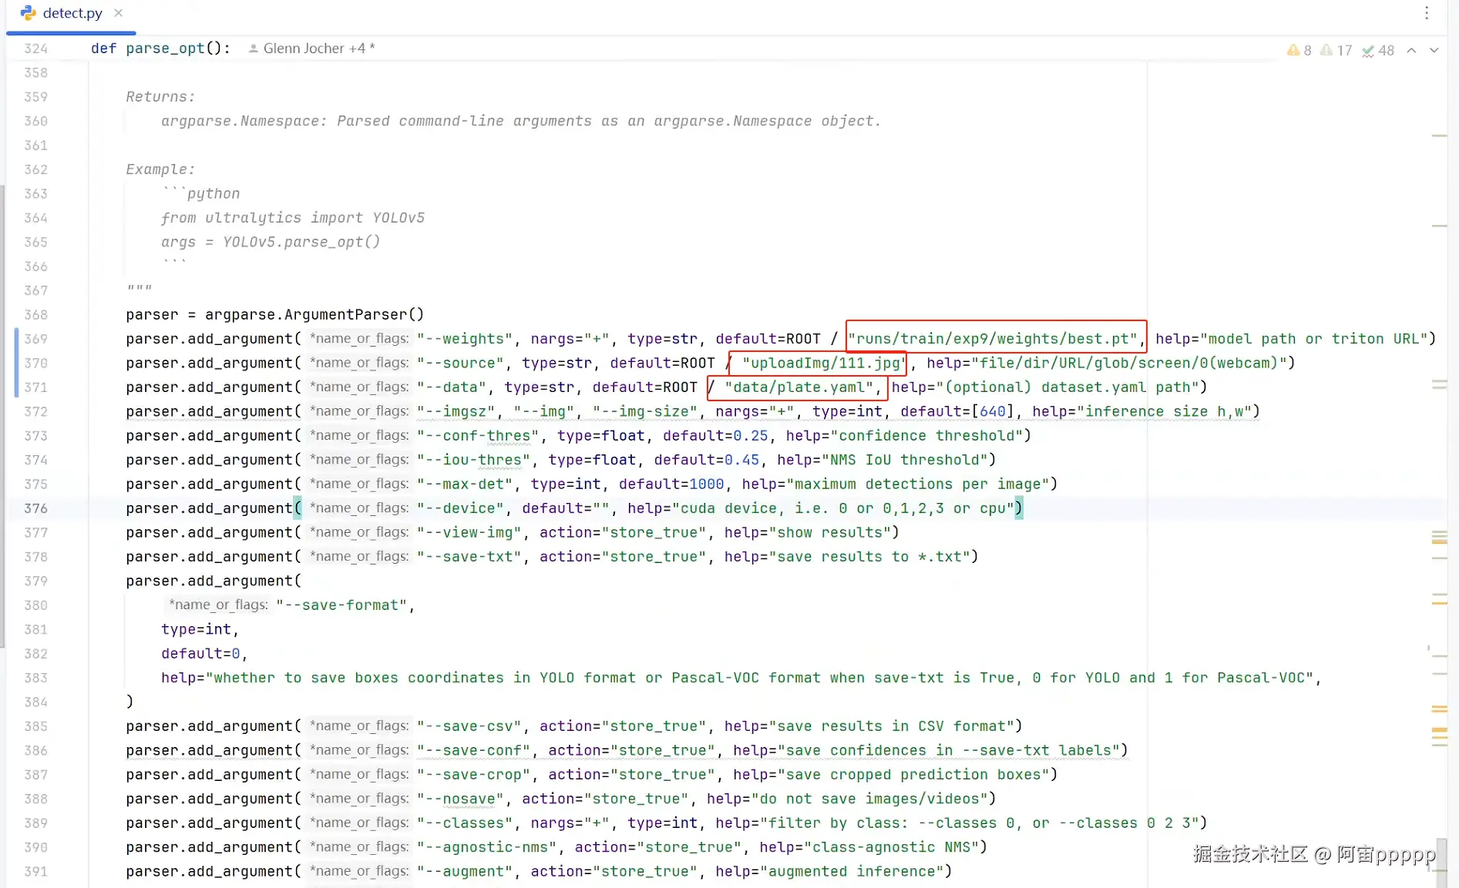Click the "--imgsz" flag string
1459x888 pixels.
point(456,411)
